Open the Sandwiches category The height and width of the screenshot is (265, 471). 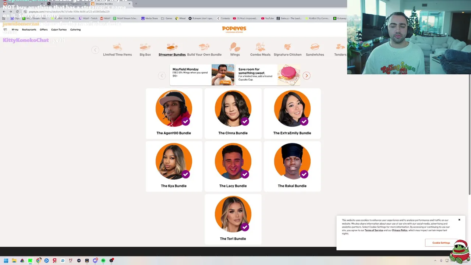click(315, 50)
